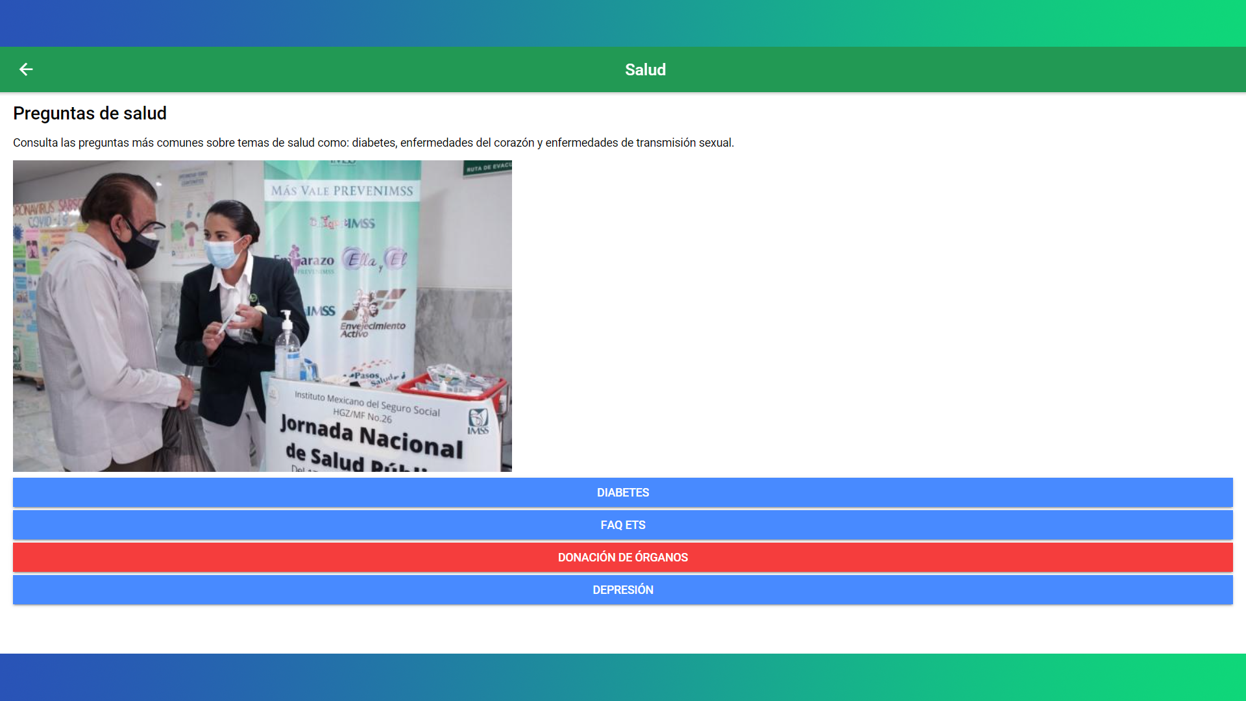Click the green evacuation route sign in the photo
The height and width of the screenshot is (701, 1246).
point(487,168)
